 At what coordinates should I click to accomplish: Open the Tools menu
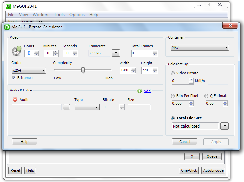coord(59,15)
